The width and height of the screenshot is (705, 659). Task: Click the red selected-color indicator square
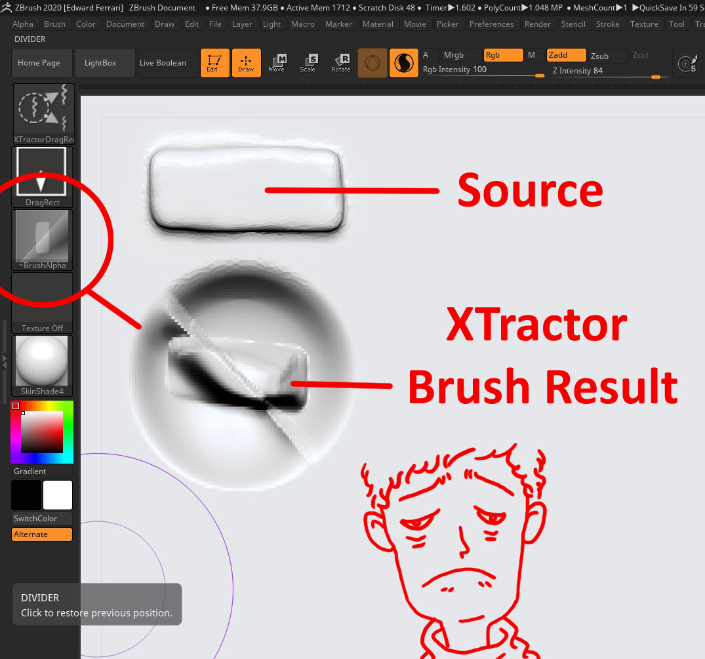click(16, 406)
